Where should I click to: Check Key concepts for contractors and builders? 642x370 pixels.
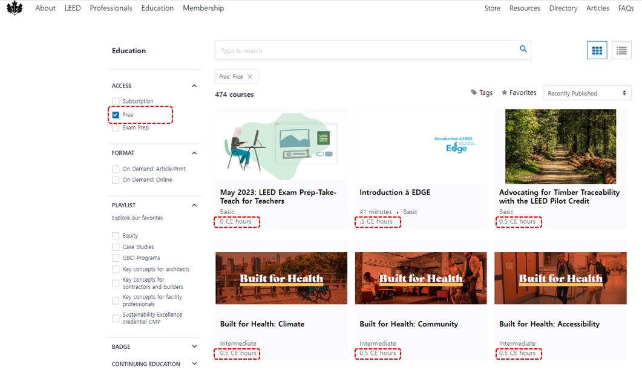click(x=116, y=283)
